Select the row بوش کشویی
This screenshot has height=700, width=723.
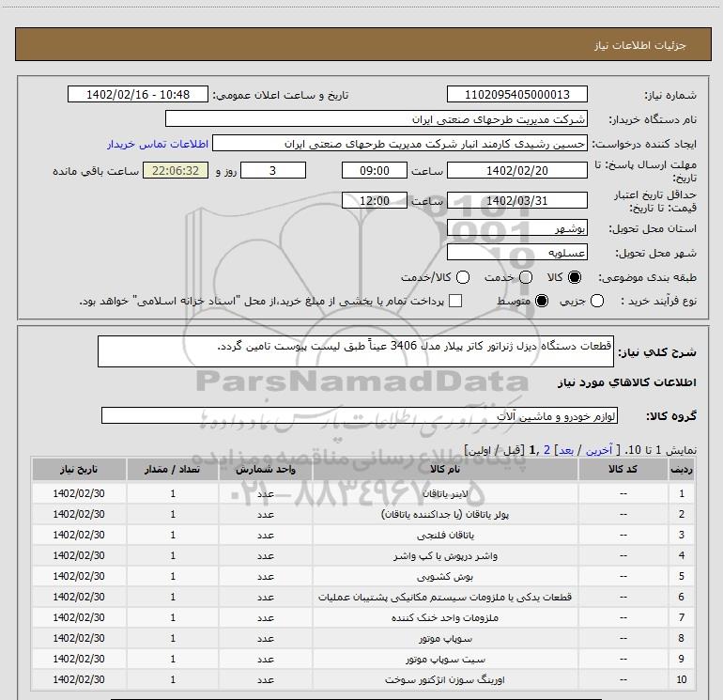362,576
